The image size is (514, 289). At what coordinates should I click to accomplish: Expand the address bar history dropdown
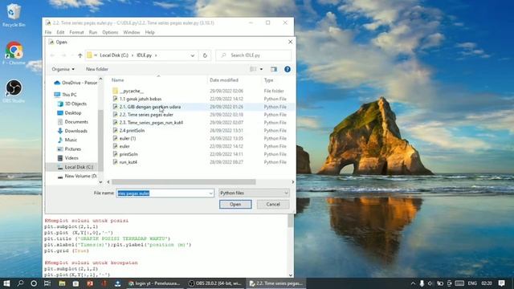point(193,55)
